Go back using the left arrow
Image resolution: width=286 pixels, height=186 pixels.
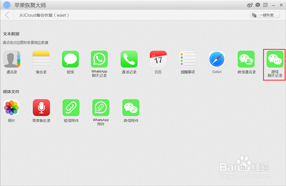7,15
